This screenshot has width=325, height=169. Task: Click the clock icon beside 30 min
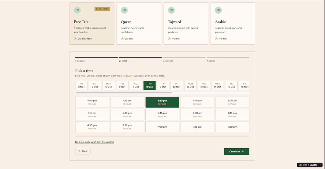122,39
